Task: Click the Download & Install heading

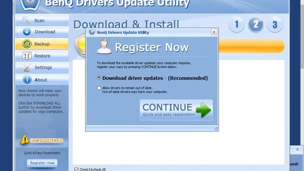Action: 126,24
